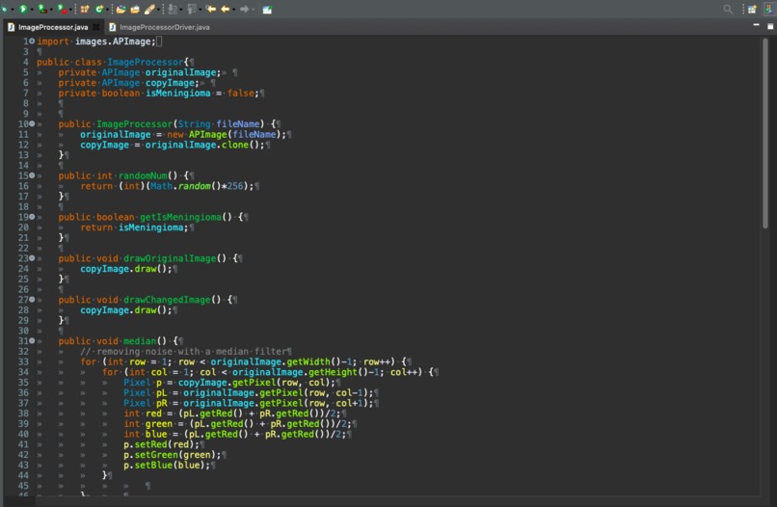Screen dimensions: 777x507
Task: Open dropdown arrow next to Back arrow
Action: pos(234,10)
